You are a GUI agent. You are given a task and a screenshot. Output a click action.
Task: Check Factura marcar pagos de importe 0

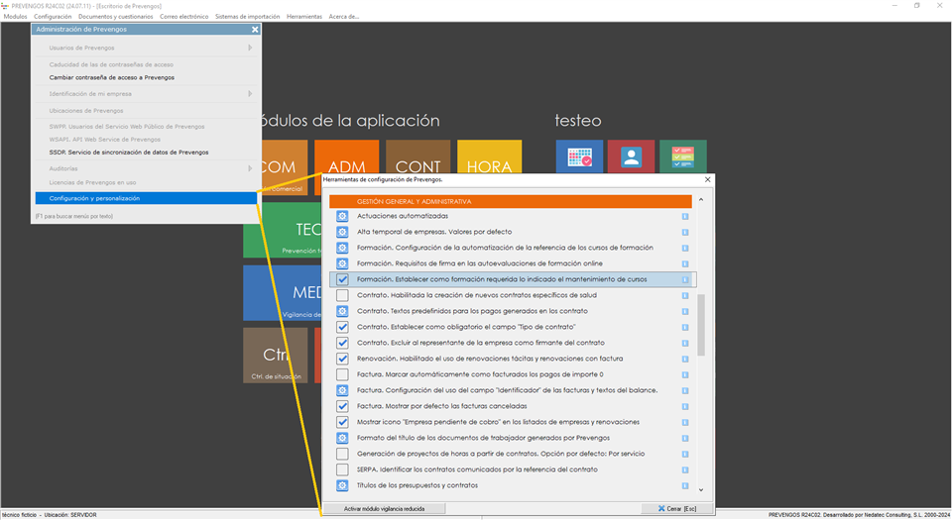342,374
